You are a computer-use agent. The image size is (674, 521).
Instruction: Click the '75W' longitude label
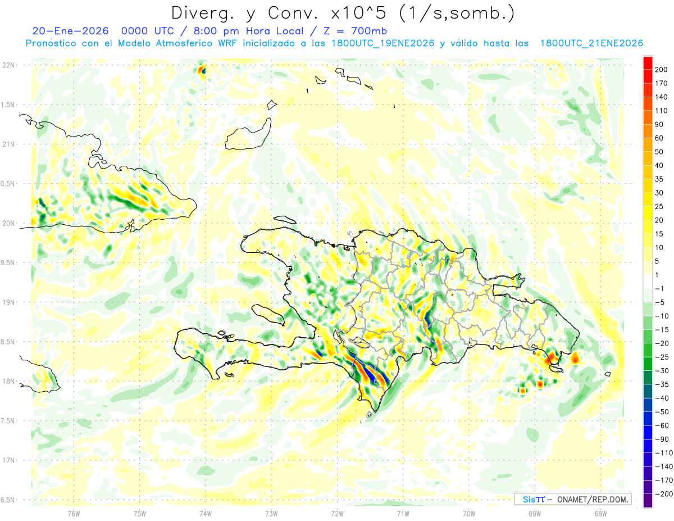click(140, 514)
